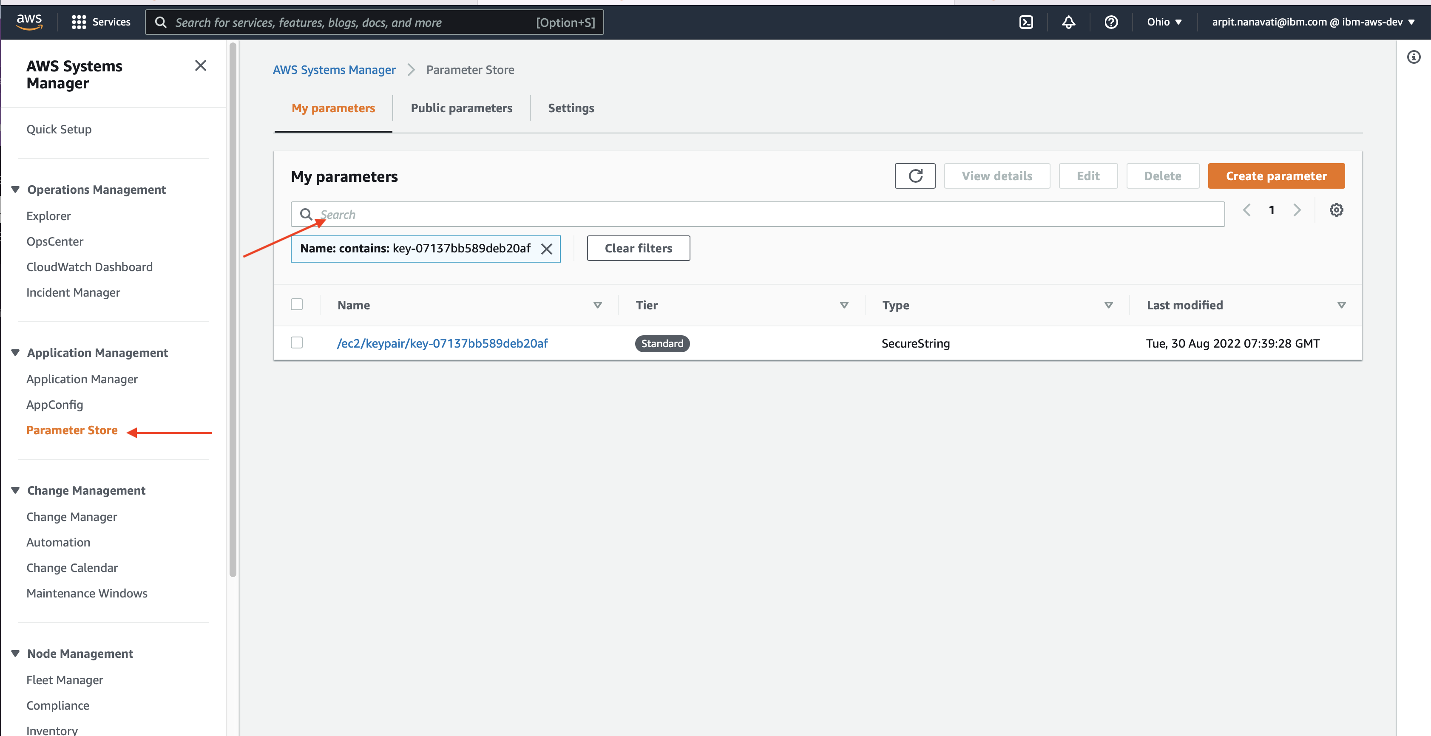Screen dimensions: 1431x736
Task: Open Incident Manager in the sidebar
Action: [73, 292]
